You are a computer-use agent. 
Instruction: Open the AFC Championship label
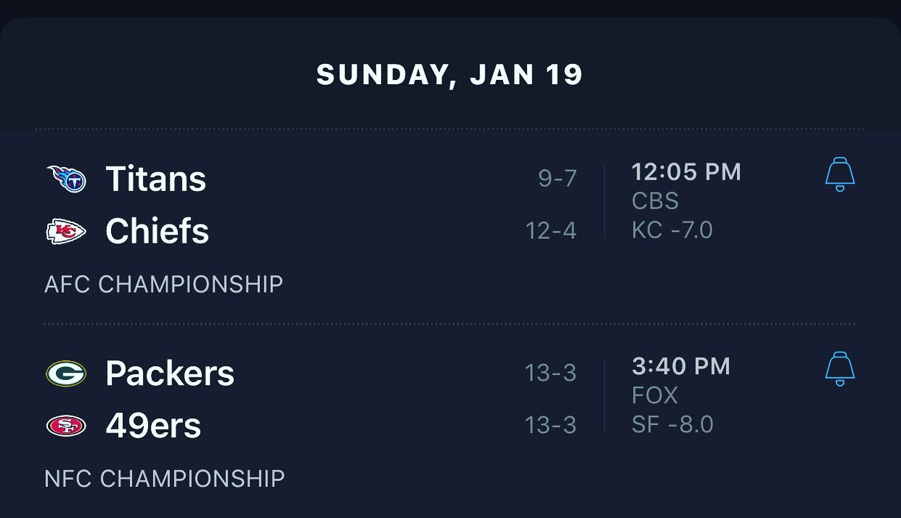[164, 284]
